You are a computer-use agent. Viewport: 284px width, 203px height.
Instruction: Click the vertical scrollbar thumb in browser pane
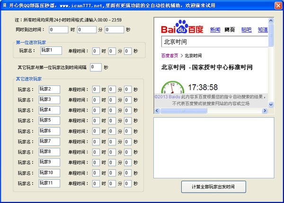tap(271, 35)
